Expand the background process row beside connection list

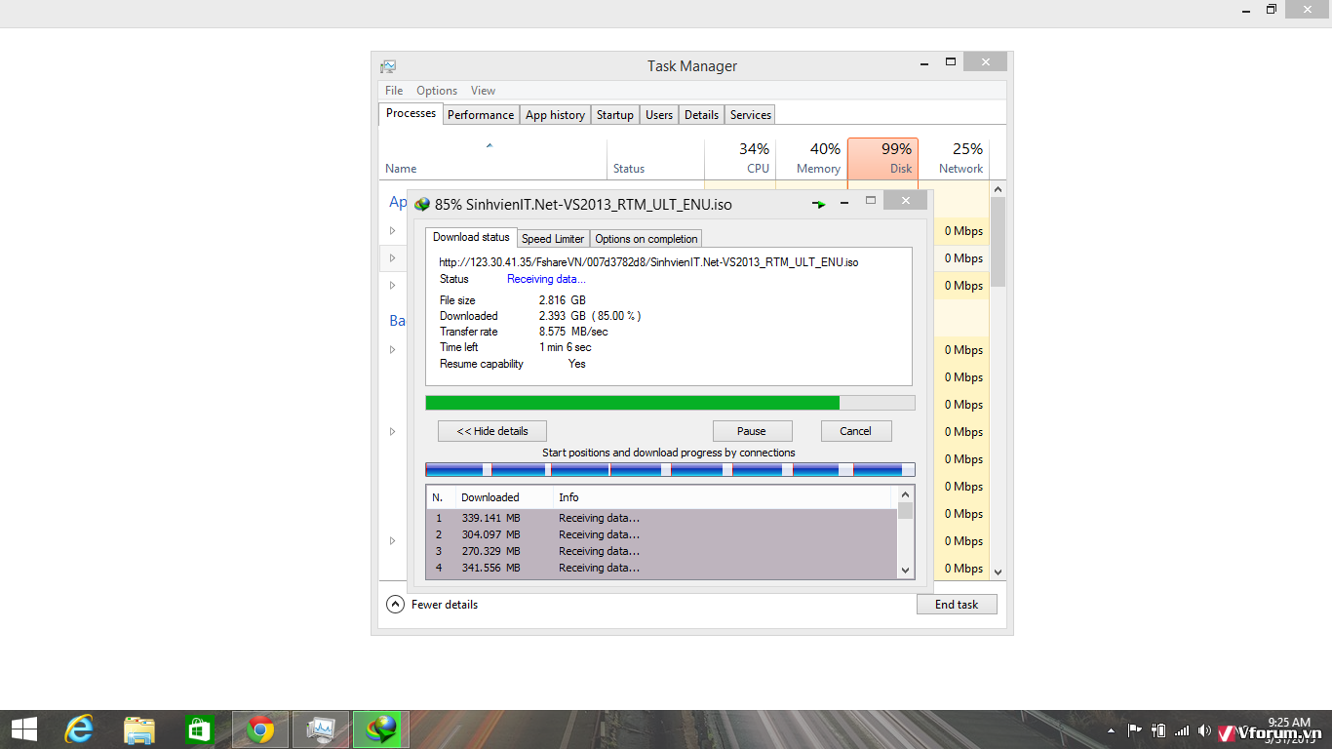[393, 541]
